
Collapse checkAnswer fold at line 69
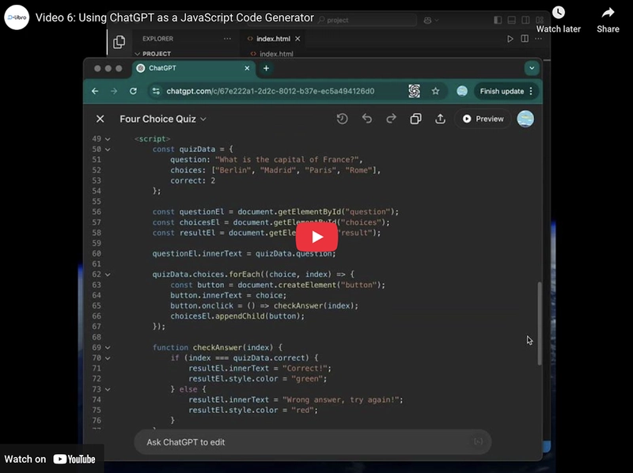pos(108,347)
